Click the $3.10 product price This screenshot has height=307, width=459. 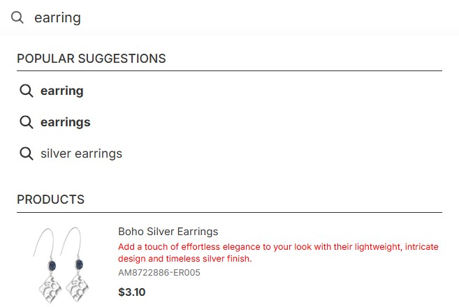[131, 292]
